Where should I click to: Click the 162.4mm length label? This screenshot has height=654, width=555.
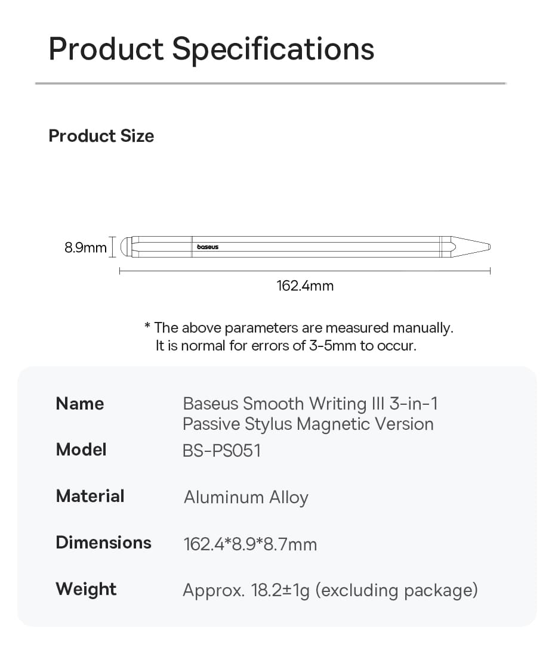tap(305, 286)
